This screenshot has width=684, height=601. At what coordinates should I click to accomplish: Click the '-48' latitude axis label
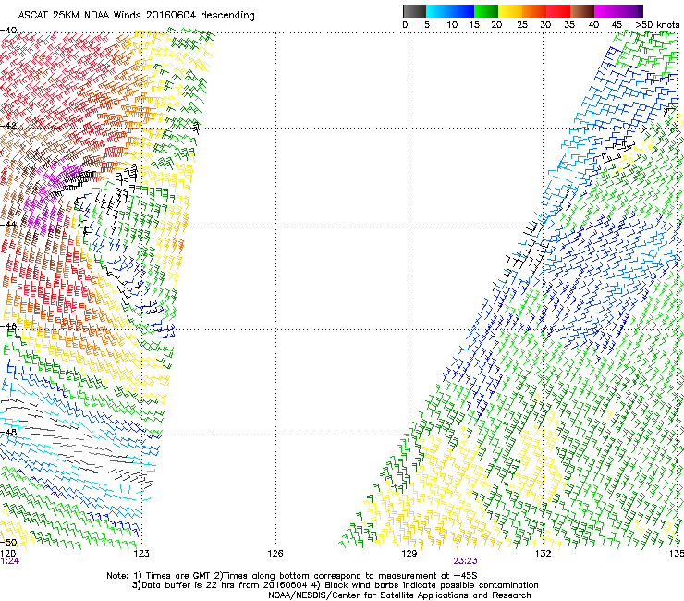point(8,432)
